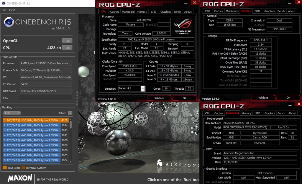This screenshot has height=184, width=302.
Task: Click the CINEBENCH R15.0 title bar icon
Action: [3, 4]
